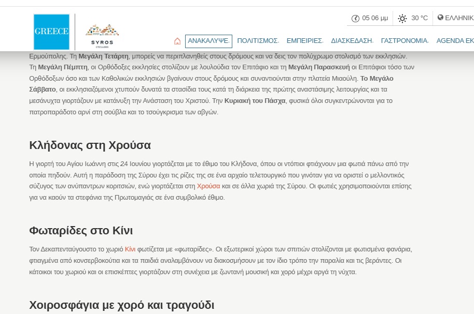Select ΠΟΛΙΤΙΣΜΟΣ in the navigation bar
Image resolution: width=474 pixels, height=314 pixels.
pyautogui.click(x=258, y=41)
